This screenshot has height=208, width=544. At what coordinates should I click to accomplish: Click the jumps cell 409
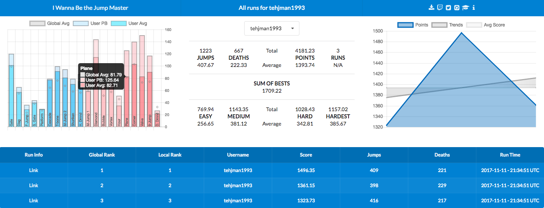click(x=374, y=170)
